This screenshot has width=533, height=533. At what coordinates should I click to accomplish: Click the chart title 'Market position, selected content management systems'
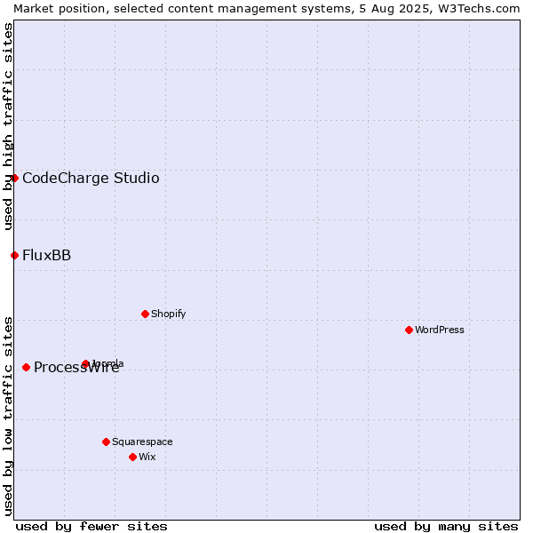tap(183, 9)
